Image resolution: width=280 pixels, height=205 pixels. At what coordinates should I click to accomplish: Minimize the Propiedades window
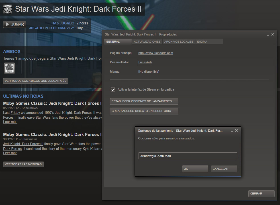pyautogui.click(x=268, y=35)
